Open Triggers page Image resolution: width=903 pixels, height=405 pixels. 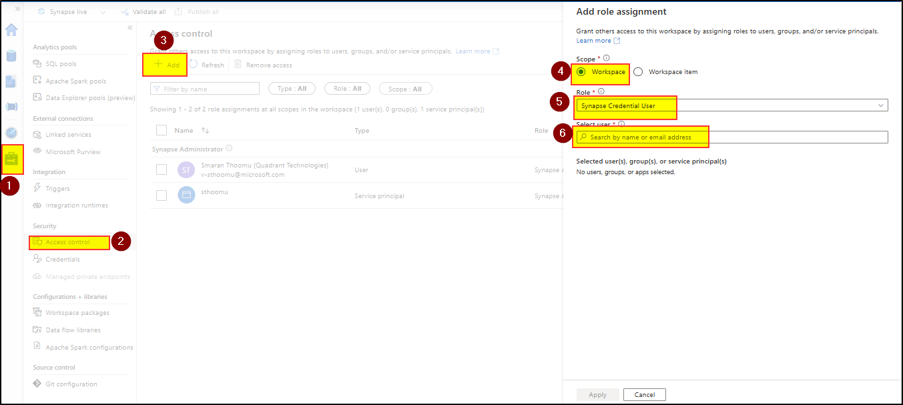[57, 189]
